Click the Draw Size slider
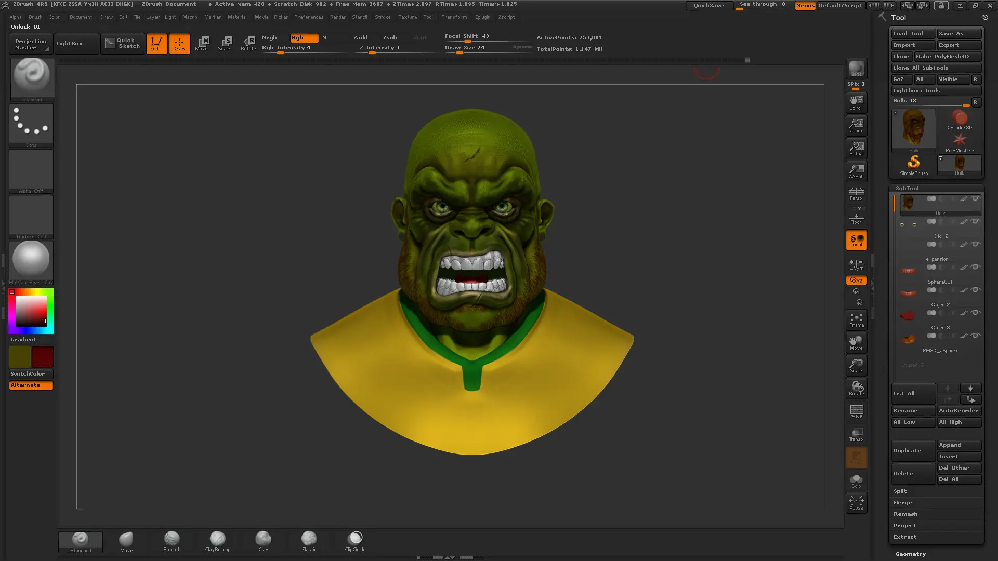The height and width of the screenshot is (561, 998). click(488, 48)
